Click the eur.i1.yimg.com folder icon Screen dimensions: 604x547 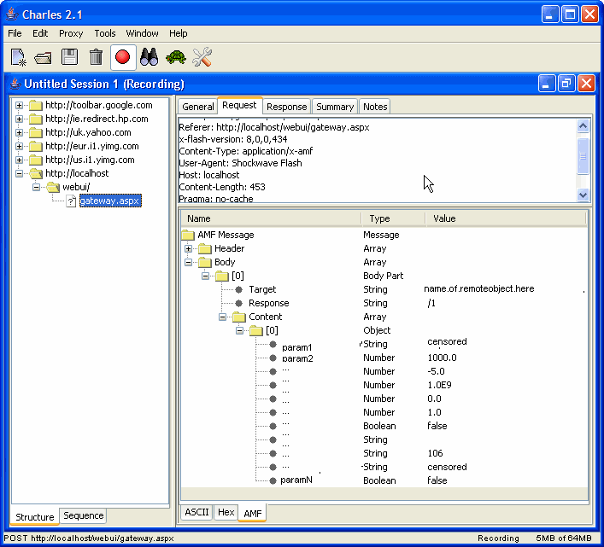coord(35,146)
